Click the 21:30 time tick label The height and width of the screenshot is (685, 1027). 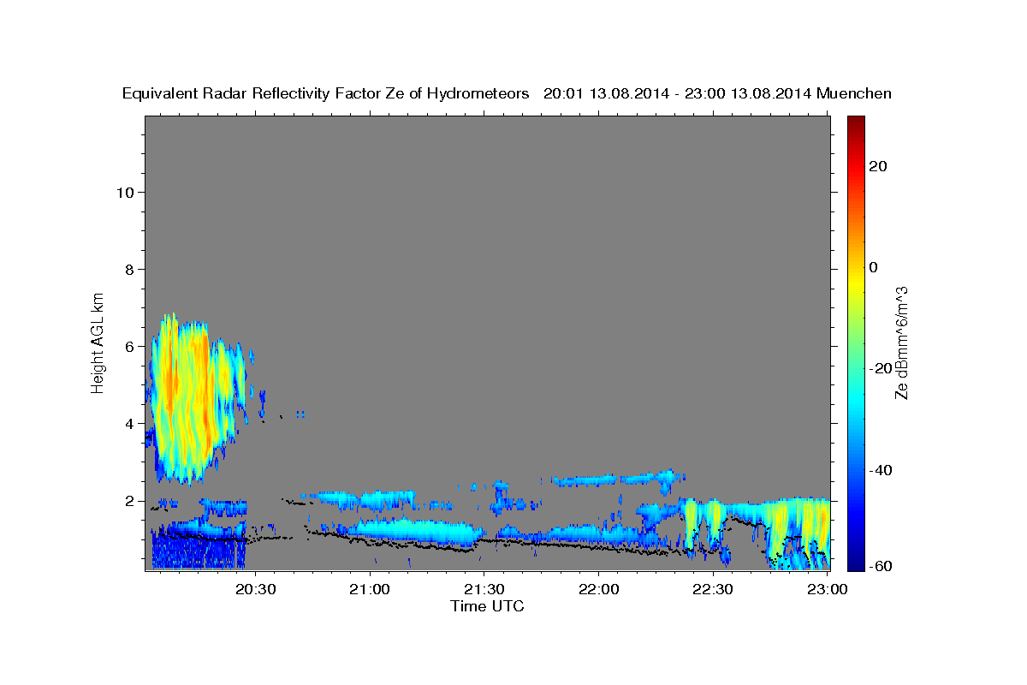click(x=484, y=589)
